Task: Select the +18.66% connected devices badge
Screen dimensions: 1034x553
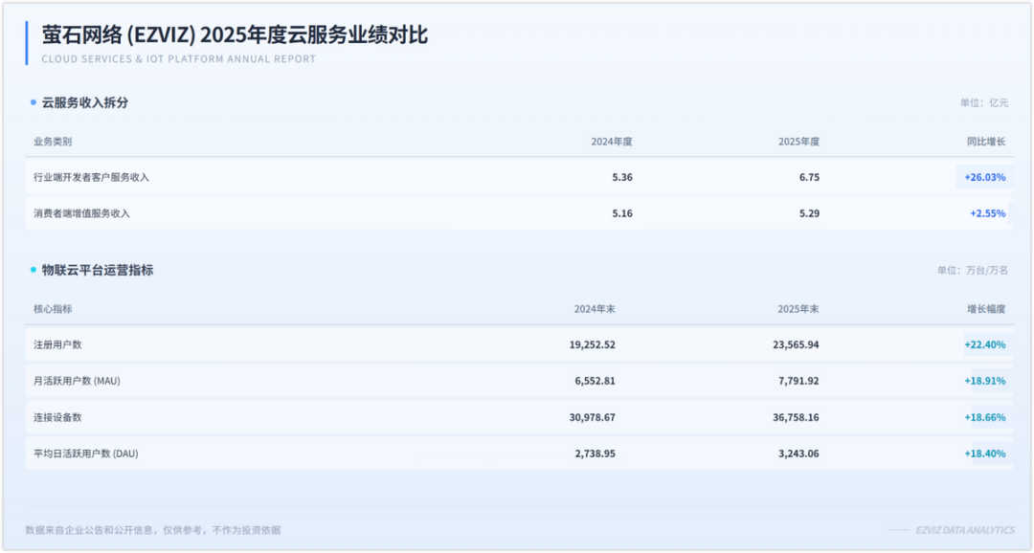Action: [984, 417]
